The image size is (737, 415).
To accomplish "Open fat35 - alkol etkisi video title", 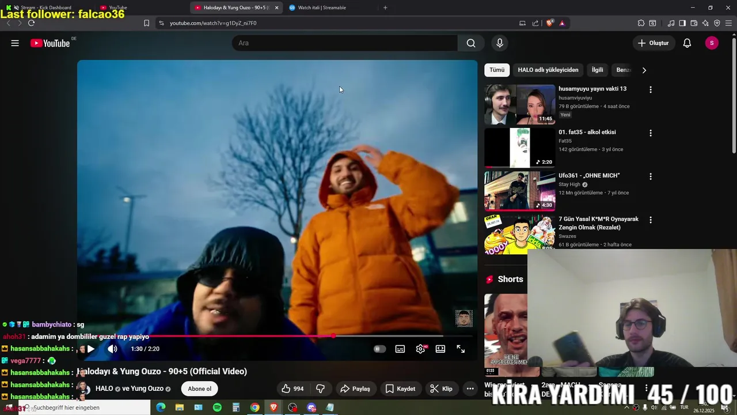I will [587, 132].
